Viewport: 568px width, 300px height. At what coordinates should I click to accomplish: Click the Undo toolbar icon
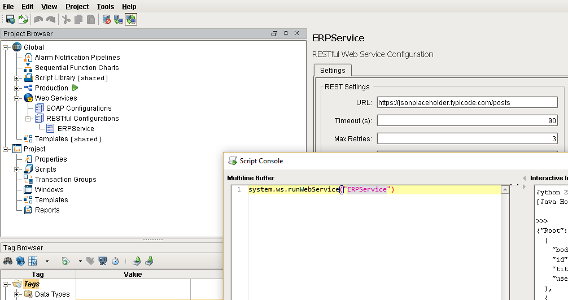[x=38, y=19]
